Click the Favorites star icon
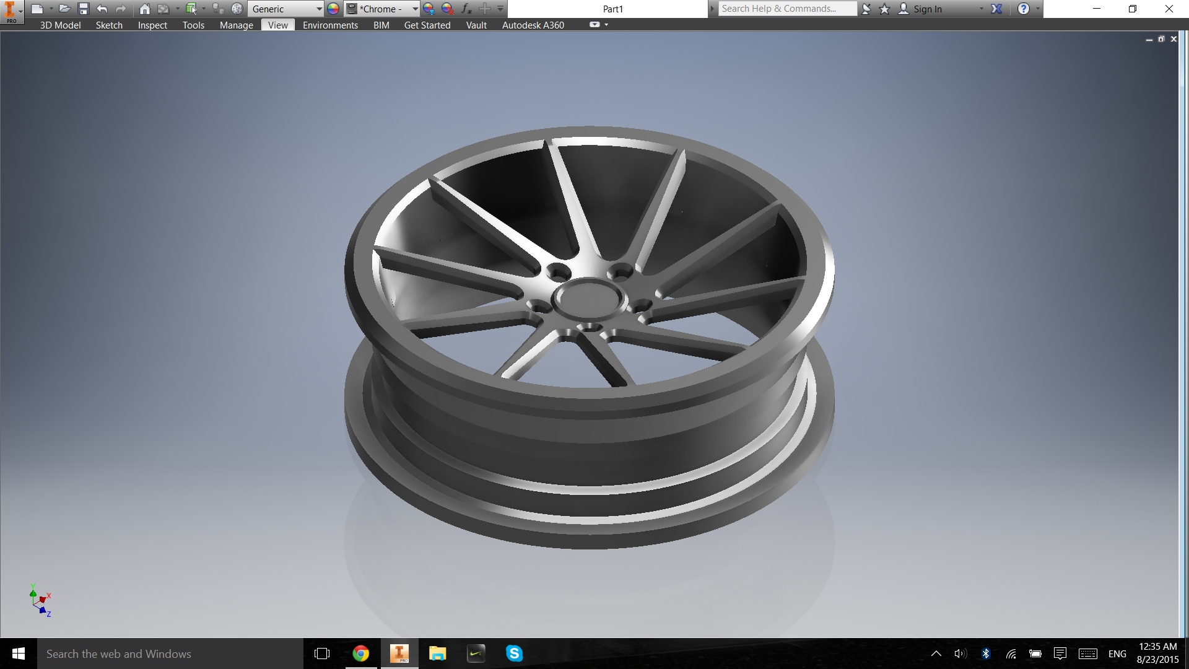The width and height of the screenshot is (1189, 669). (884, 9)
